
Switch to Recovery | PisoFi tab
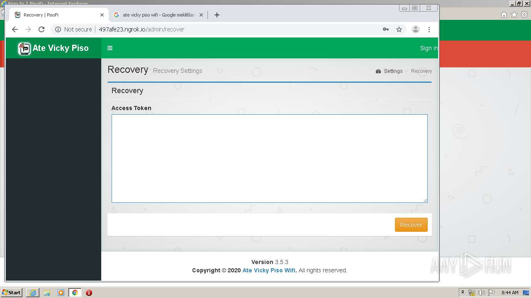[59, 15]
